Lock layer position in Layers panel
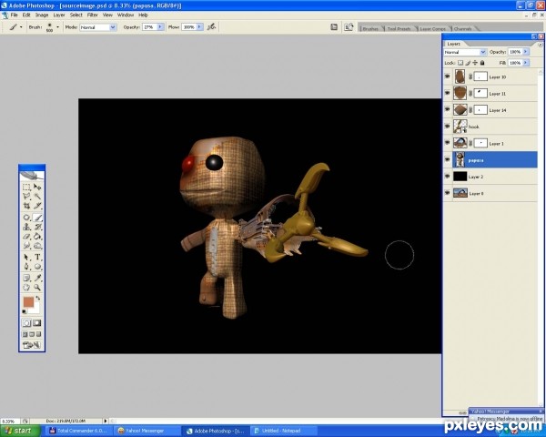This screenshot has width=546, height=437. click(475, 63)
